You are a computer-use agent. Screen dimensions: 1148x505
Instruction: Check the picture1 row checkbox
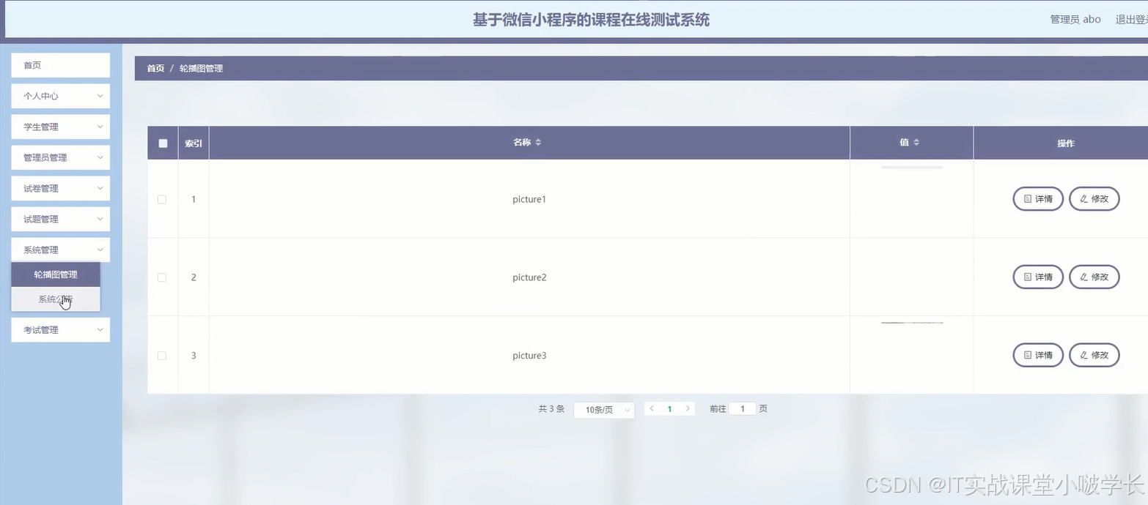click(162, 199)
